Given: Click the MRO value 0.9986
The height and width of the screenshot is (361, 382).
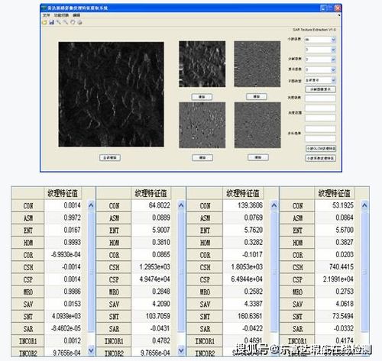Looking at the screenshot, I should [72, 292].
